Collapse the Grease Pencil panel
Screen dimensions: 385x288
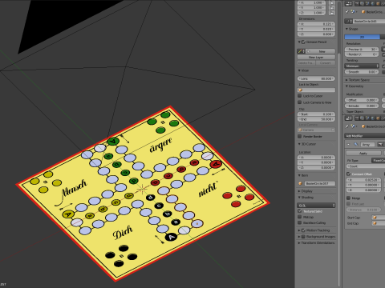coord(299,42)
